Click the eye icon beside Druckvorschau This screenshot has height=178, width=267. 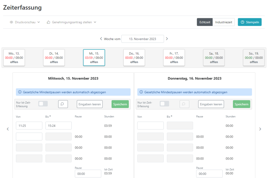click(11, 22)
